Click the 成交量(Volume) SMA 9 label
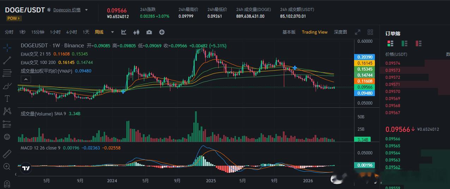 point(43,114)
